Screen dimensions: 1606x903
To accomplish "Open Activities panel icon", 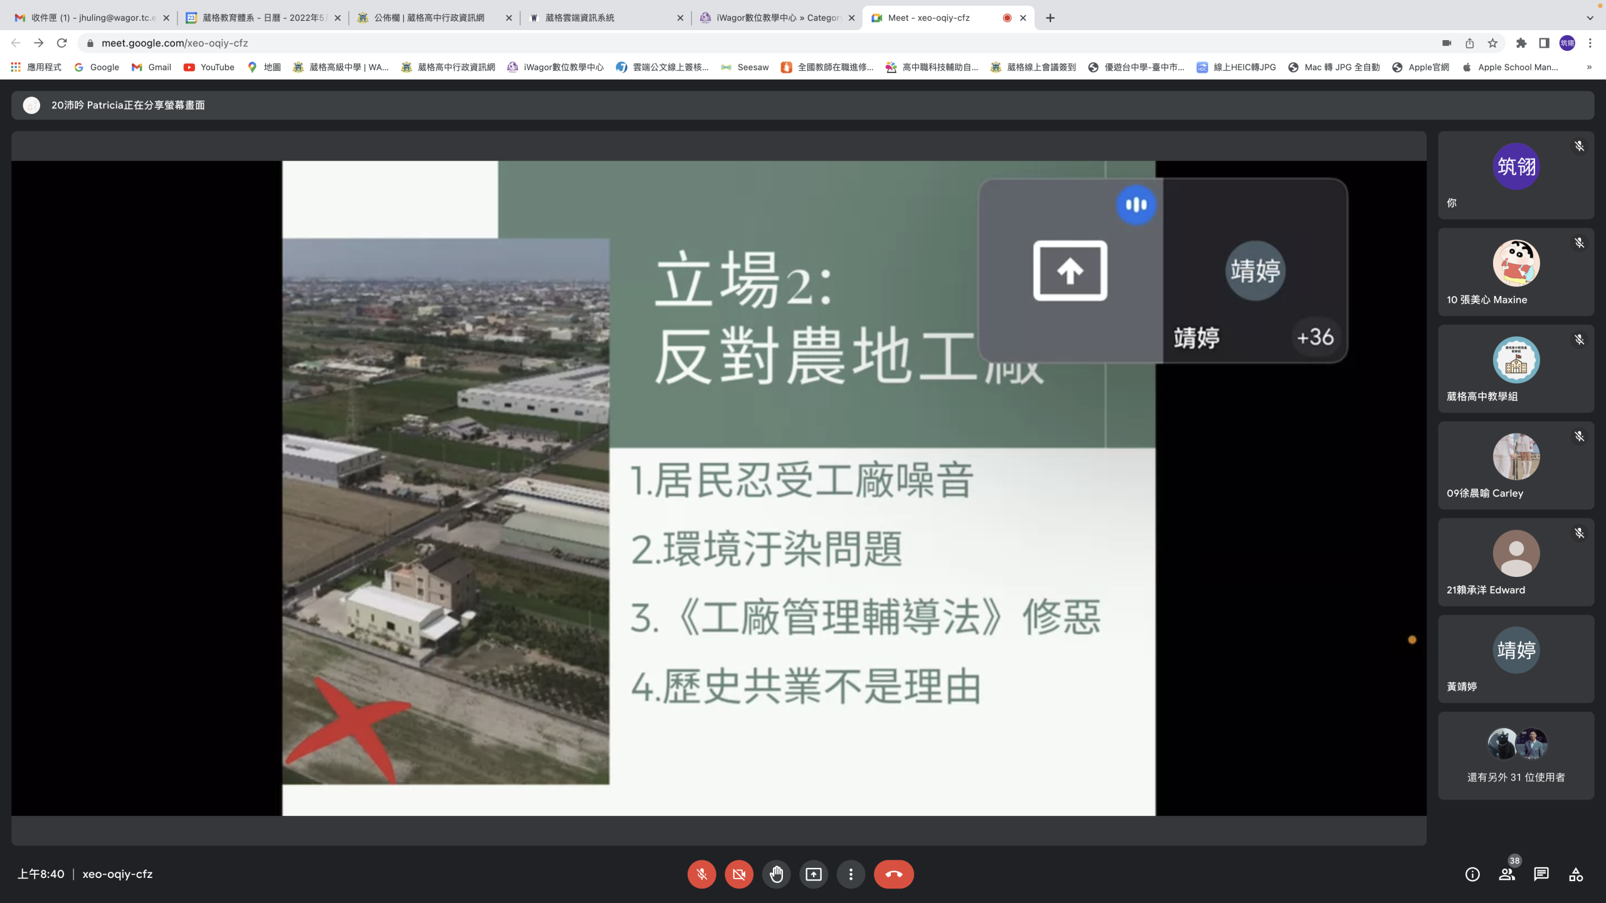I will tap(1576, 874).
